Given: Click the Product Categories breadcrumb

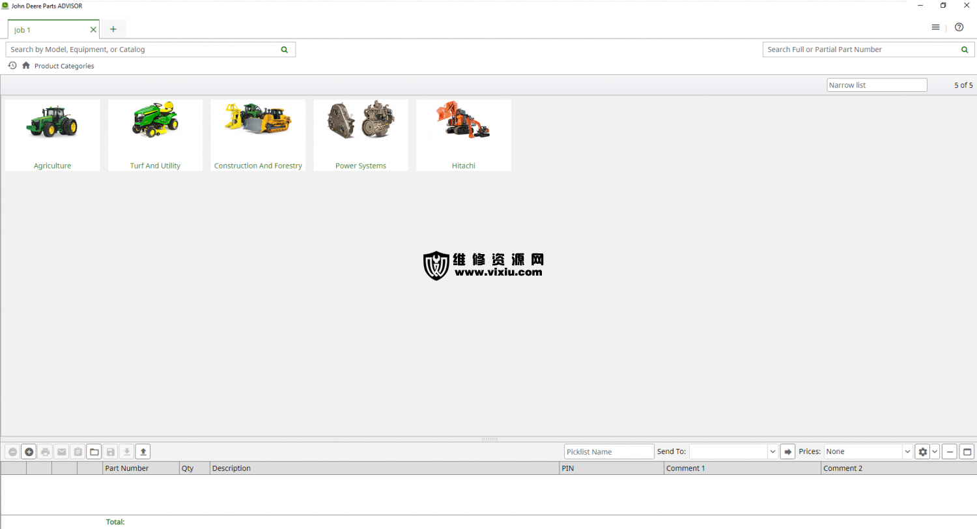Looking at the screenshot, I should [64, 66].
